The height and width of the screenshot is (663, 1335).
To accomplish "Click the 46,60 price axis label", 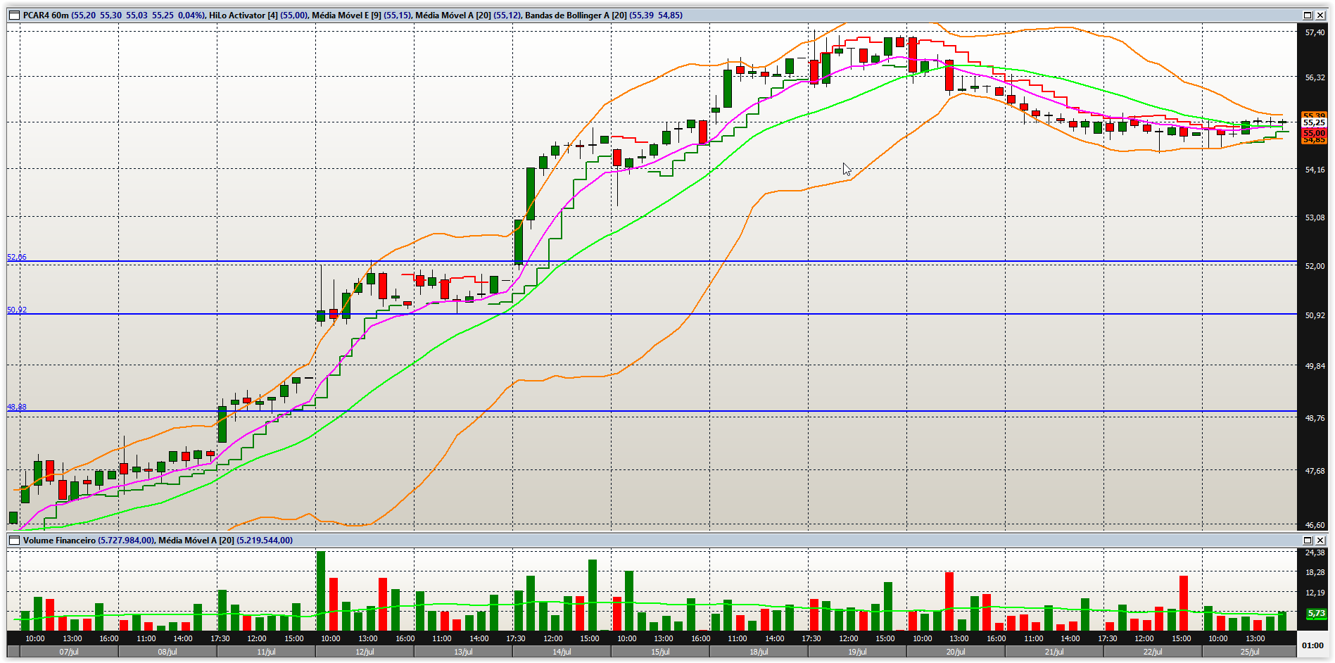I will pyautogui.click(x=1315, y=525).
